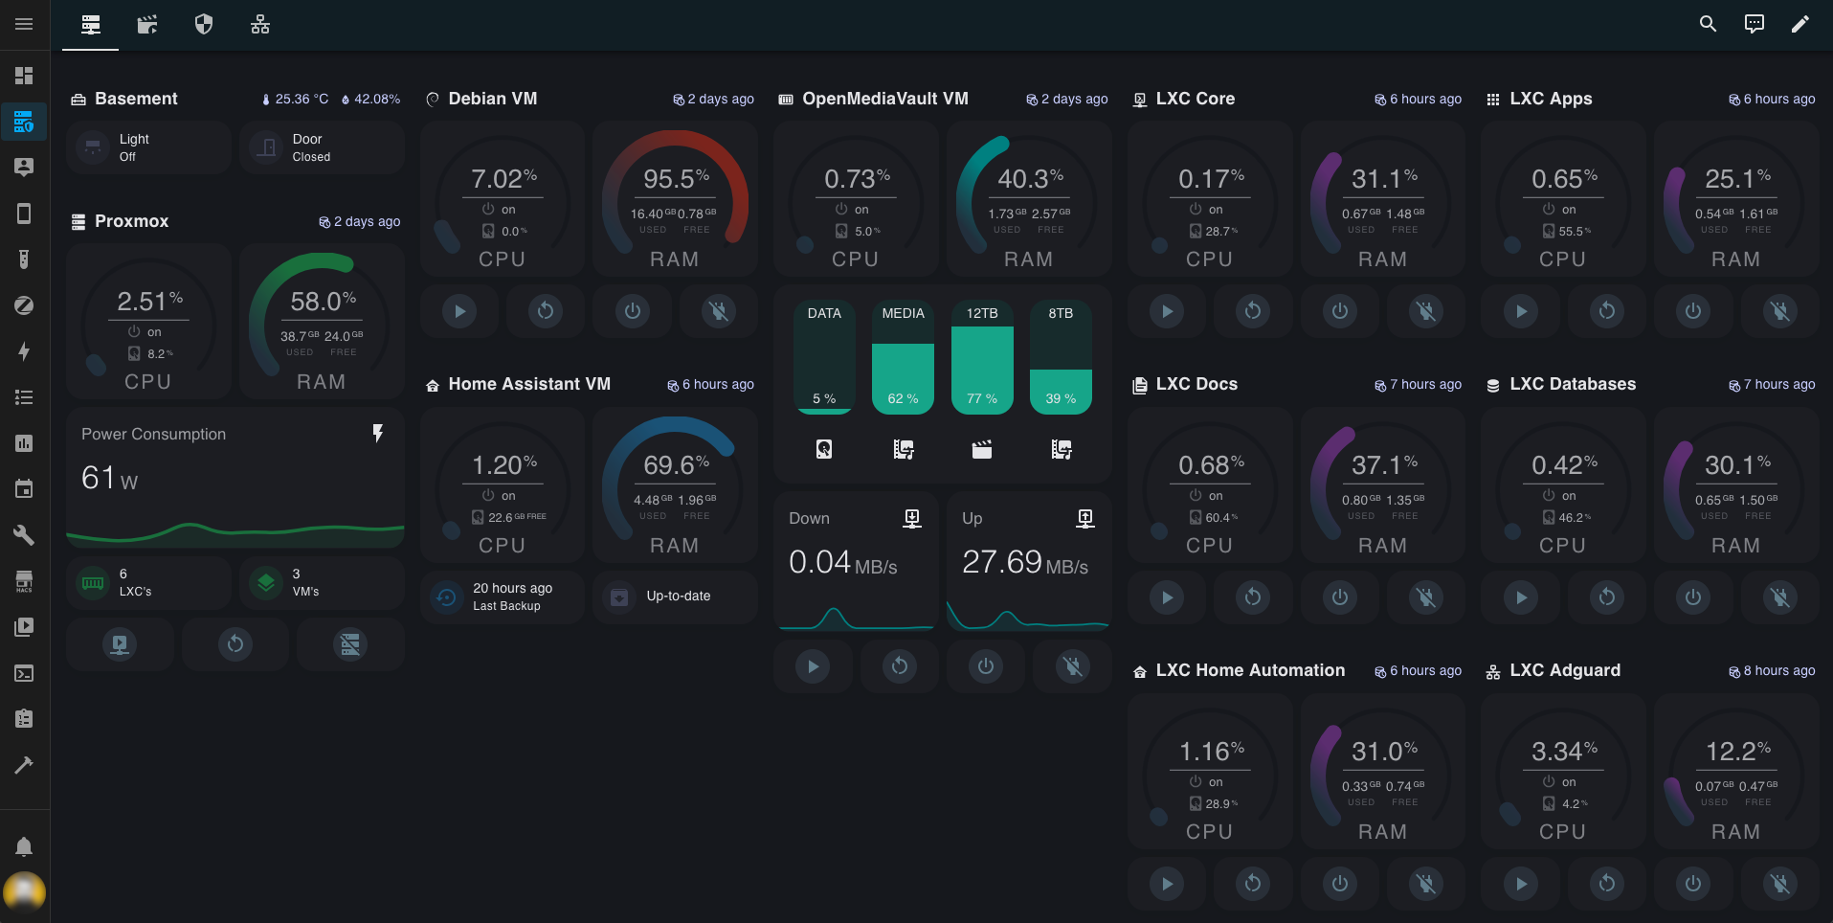The image size is (1833, 923).
Task: Switch to the network topology tab
Action: tap(260, 25)
